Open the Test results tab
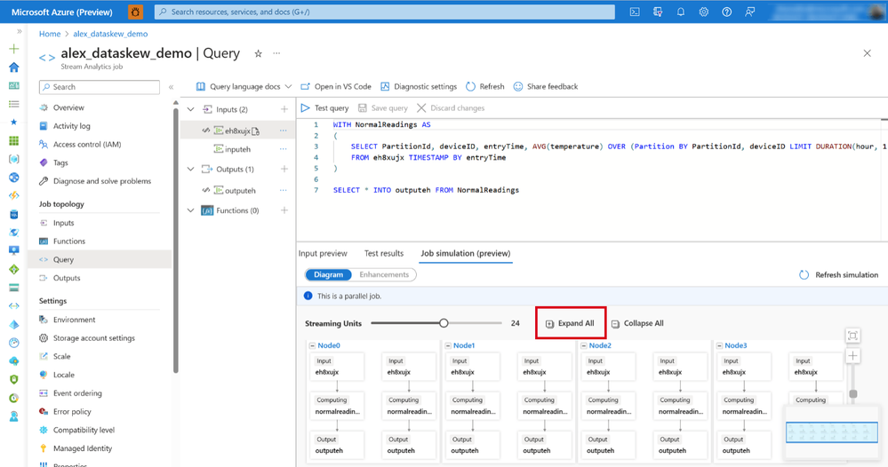Screen dimensions: 888x467 click(x=384, y=253)
